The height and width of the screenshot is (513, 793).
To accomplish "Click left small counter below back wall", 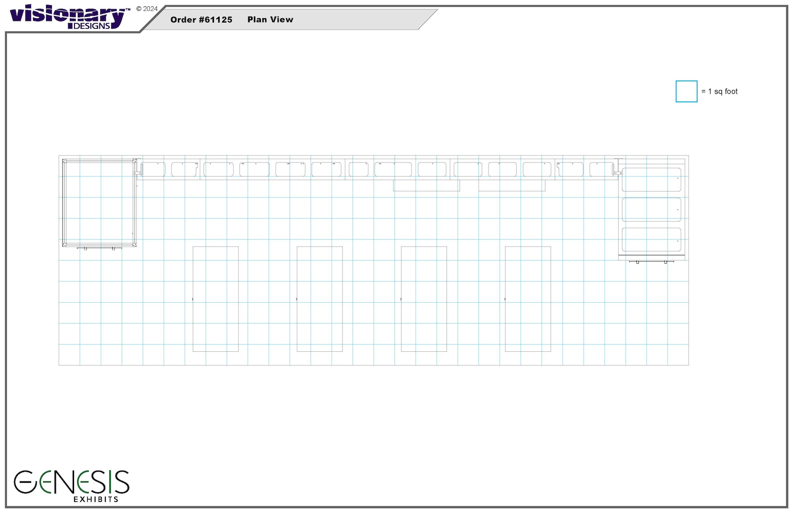I will click(x=426, y=186).
